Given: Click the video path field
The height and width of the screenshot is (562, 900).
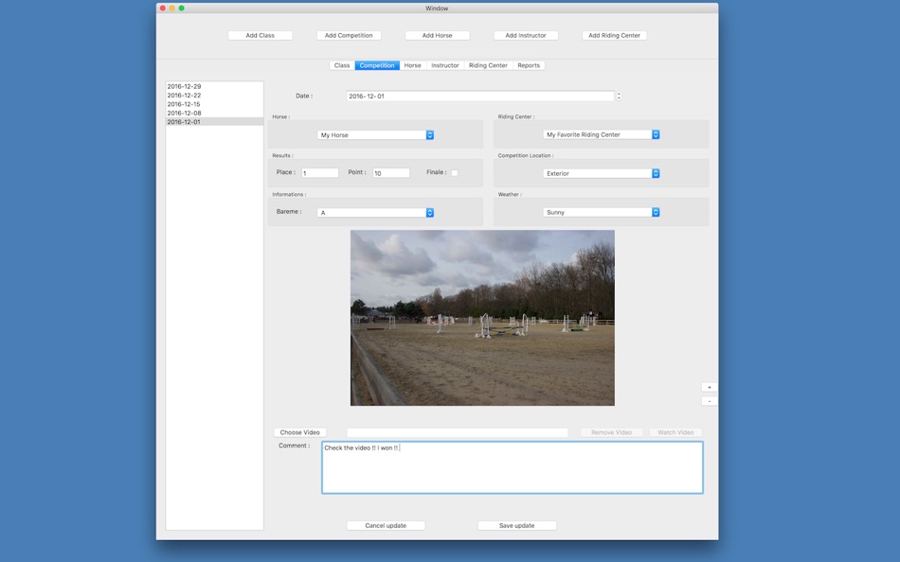Looking at the screenshot, I should point(457,432).
